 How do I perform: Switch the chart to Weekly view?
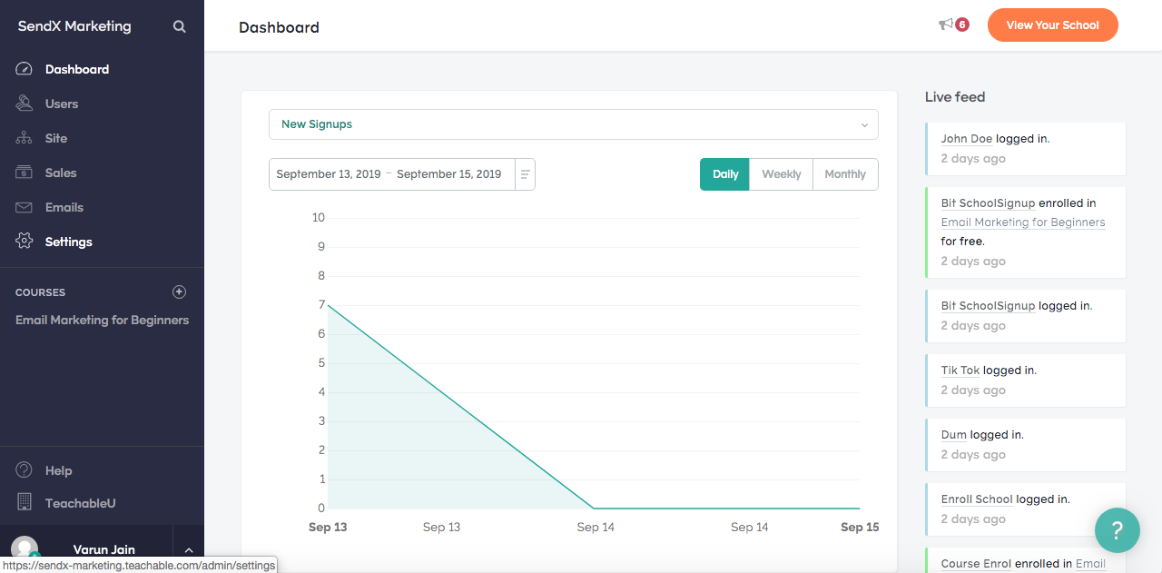tap(781, 174)
